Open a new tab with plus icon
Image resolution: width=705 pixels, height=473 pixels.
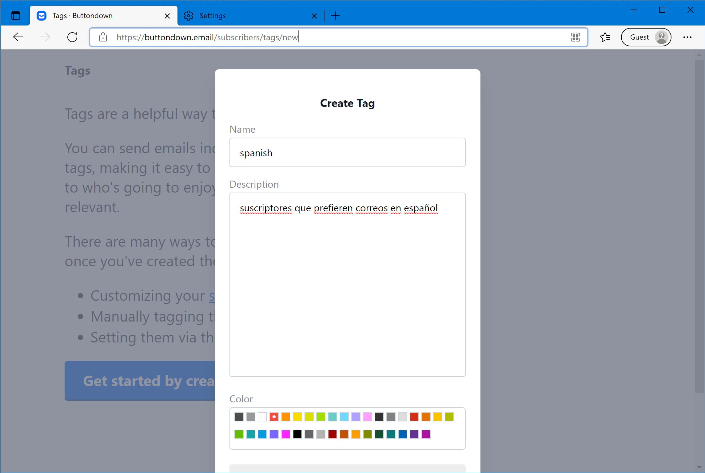[x=335, y=16]
